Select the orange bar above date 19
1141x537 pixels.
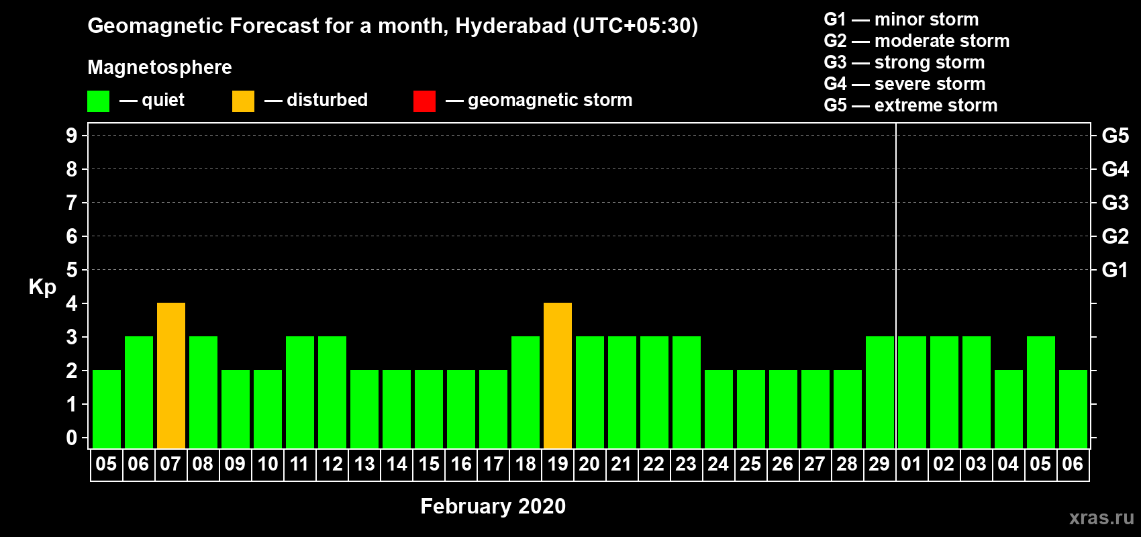(558, 375)
